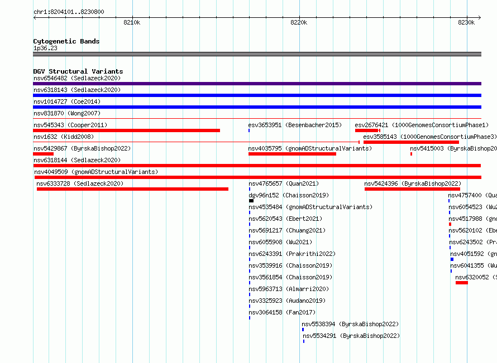Click the Cytogenetic Bands track title
The image size is (497, 363).
[x=66, y=41]
